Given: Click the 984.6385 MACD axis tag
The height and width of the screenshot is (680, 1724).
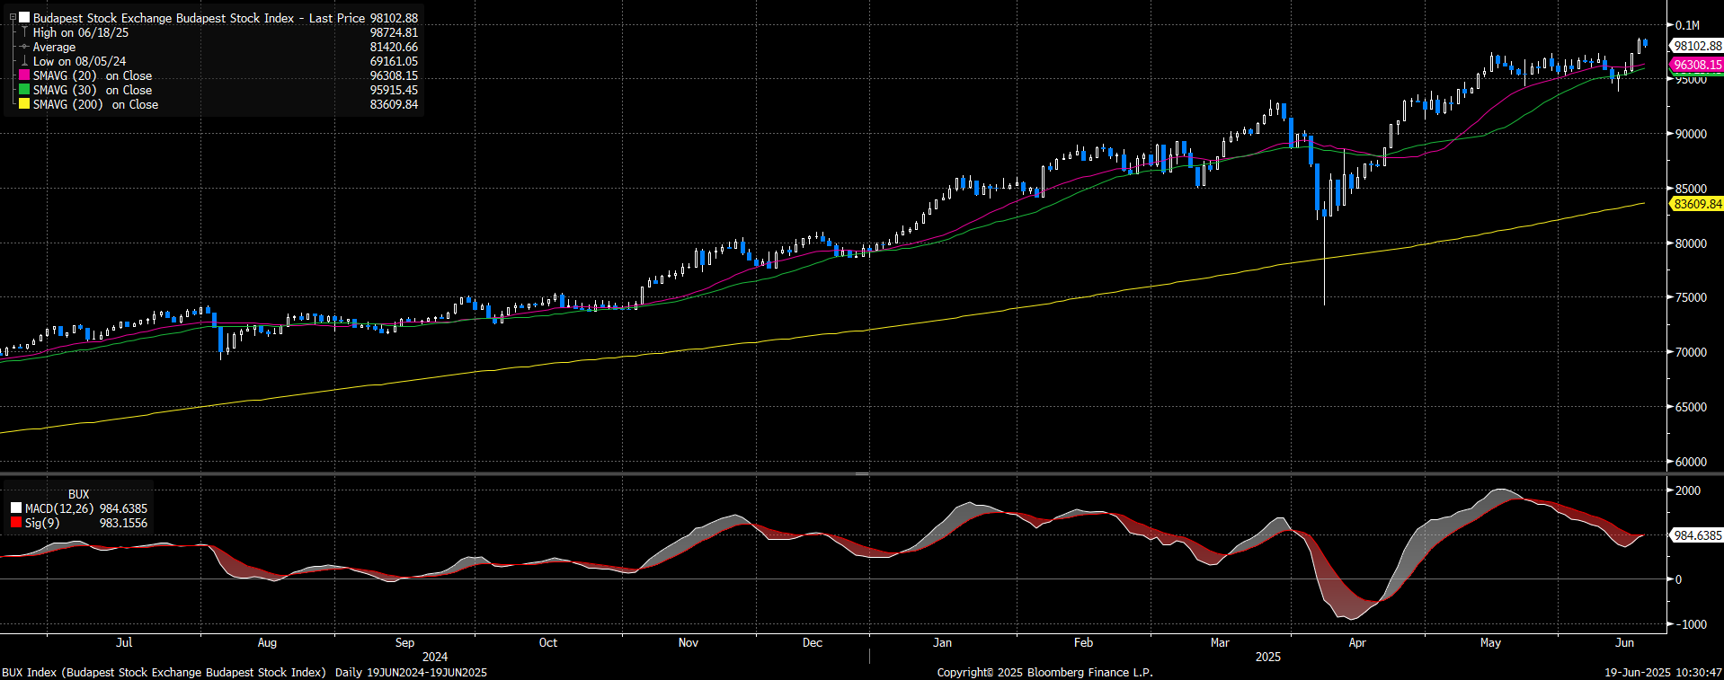Looking at the screenshot, I should [x=1696, y=535].
